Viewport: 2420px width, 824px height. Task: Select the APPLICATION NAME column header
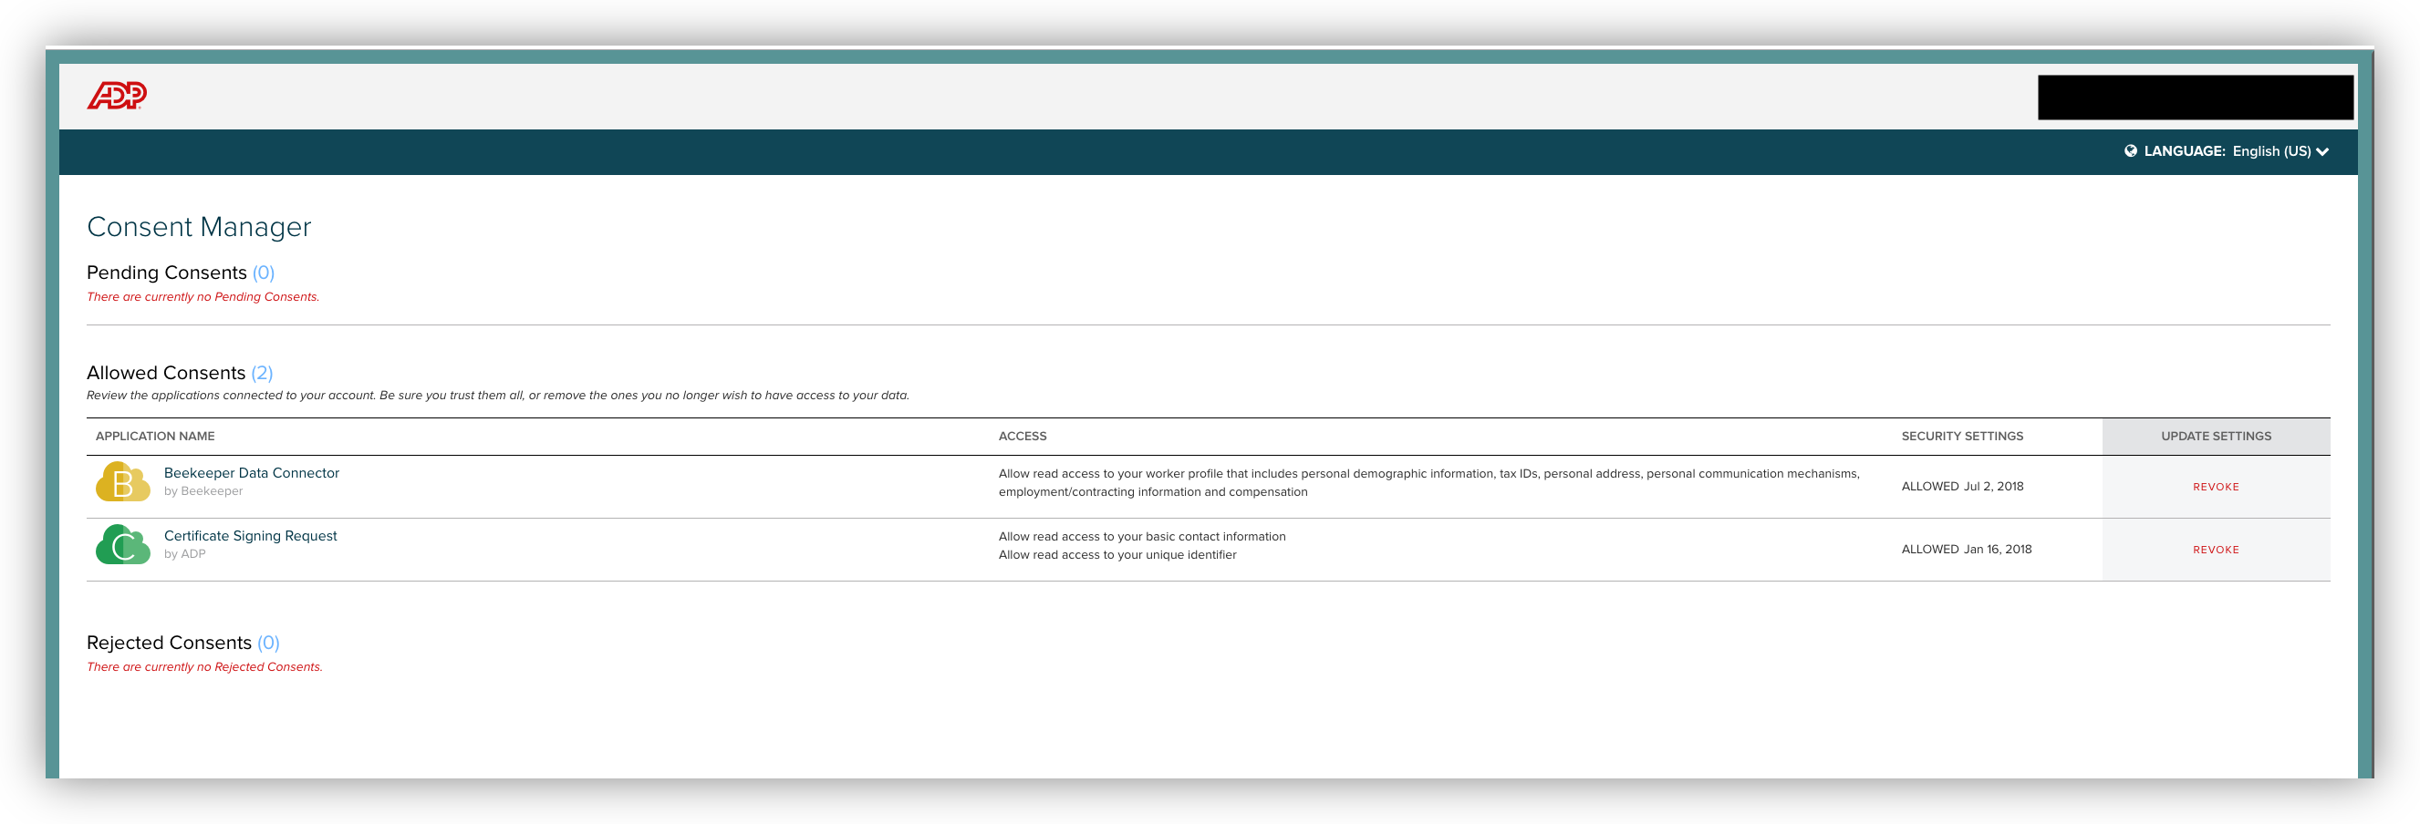pos(155,436)
